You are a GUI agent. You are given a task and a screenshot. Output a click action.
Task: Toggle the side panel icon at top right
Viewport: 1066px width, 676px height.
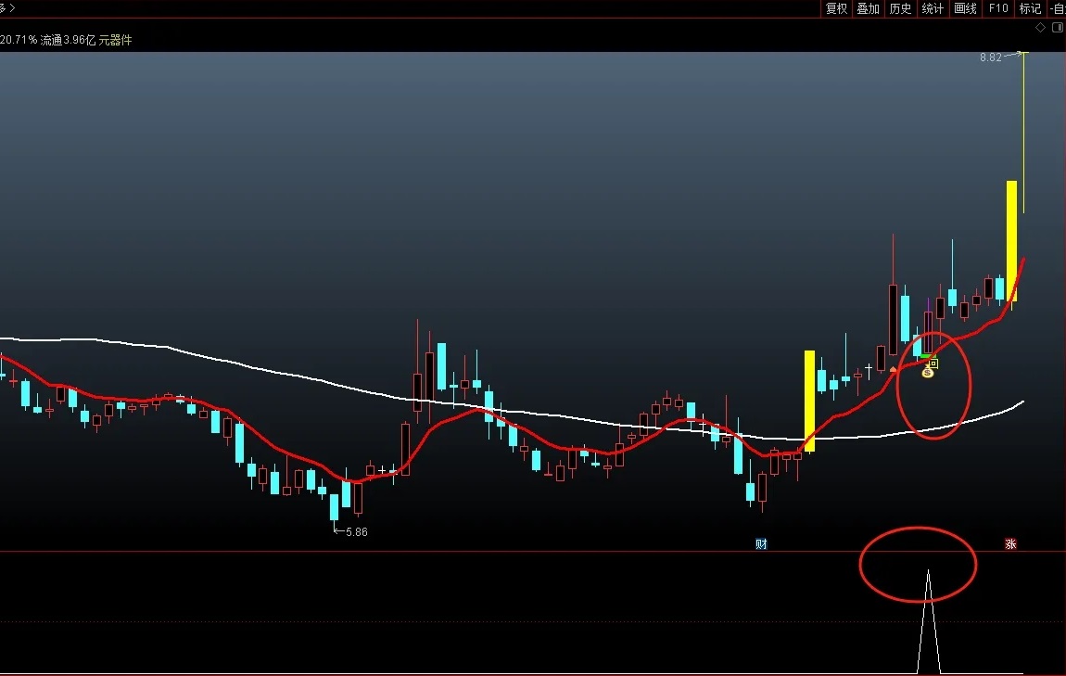[1057, 27]
